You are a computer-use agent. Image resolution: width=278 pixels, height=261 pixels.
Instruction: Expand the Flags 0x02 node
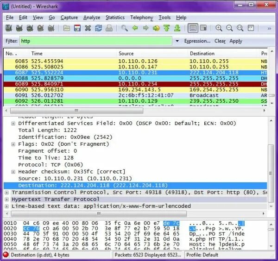tap(13, 144)
